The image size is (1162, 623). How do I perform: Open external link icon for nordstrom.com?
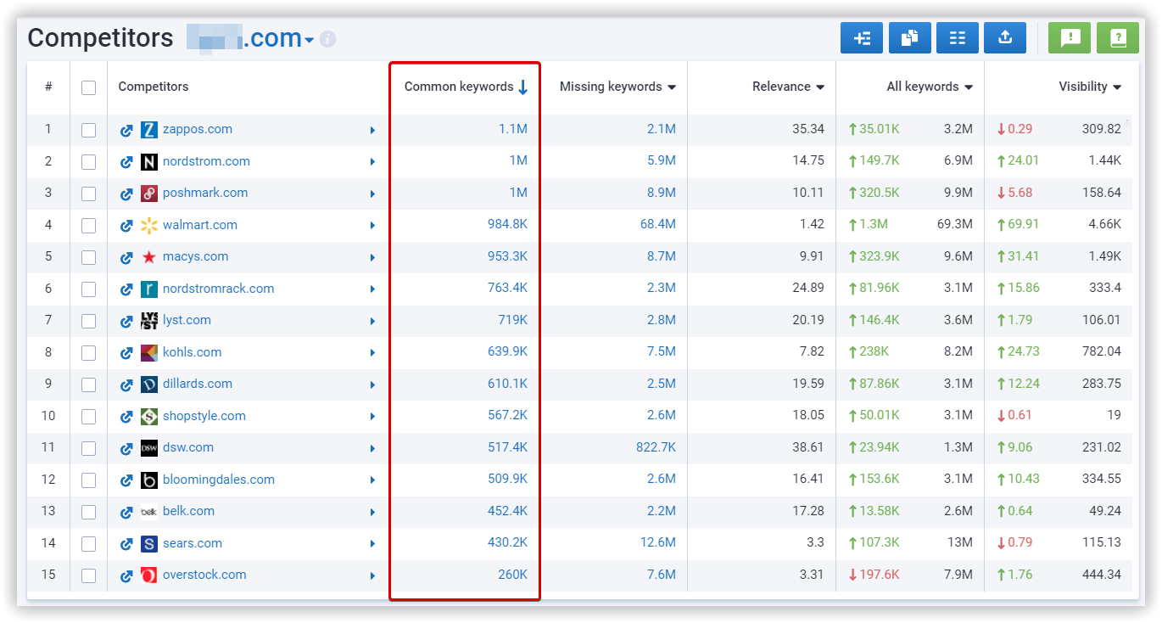(126, 162)
